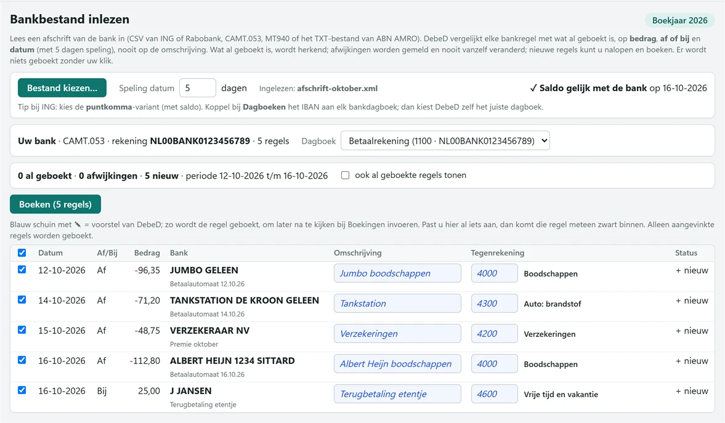Open the Dagboek Betaalrekening dropdown
Screen dimensions: 725x423
point(445,140)
